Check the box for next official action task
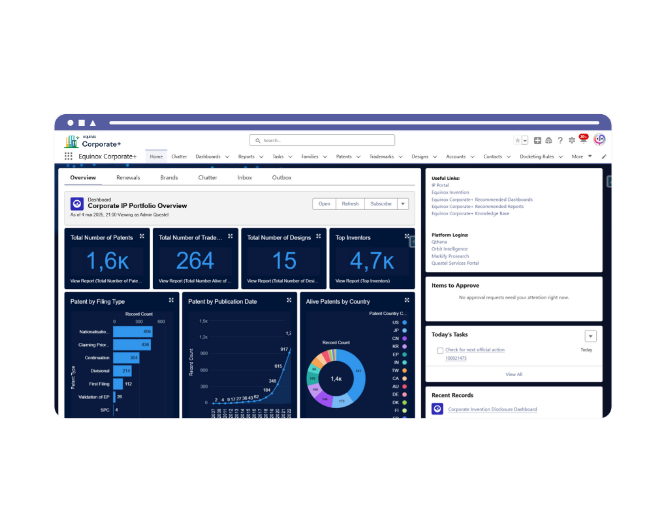 440,349
